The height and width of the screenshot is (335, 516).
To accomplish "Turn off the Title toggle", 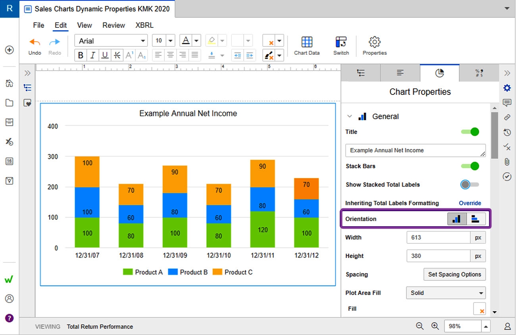I will click(x=469, y=131).
